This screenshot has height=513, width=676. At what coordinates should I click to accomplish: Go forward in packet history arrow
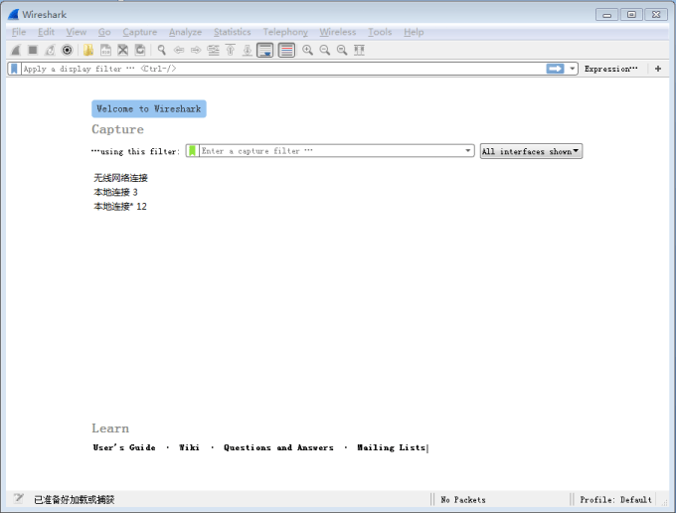click(x=196, y=50)
